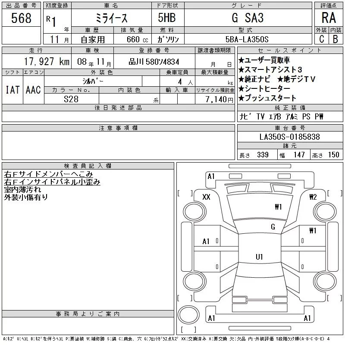Click sales point 地デジTV

point(296,79)
